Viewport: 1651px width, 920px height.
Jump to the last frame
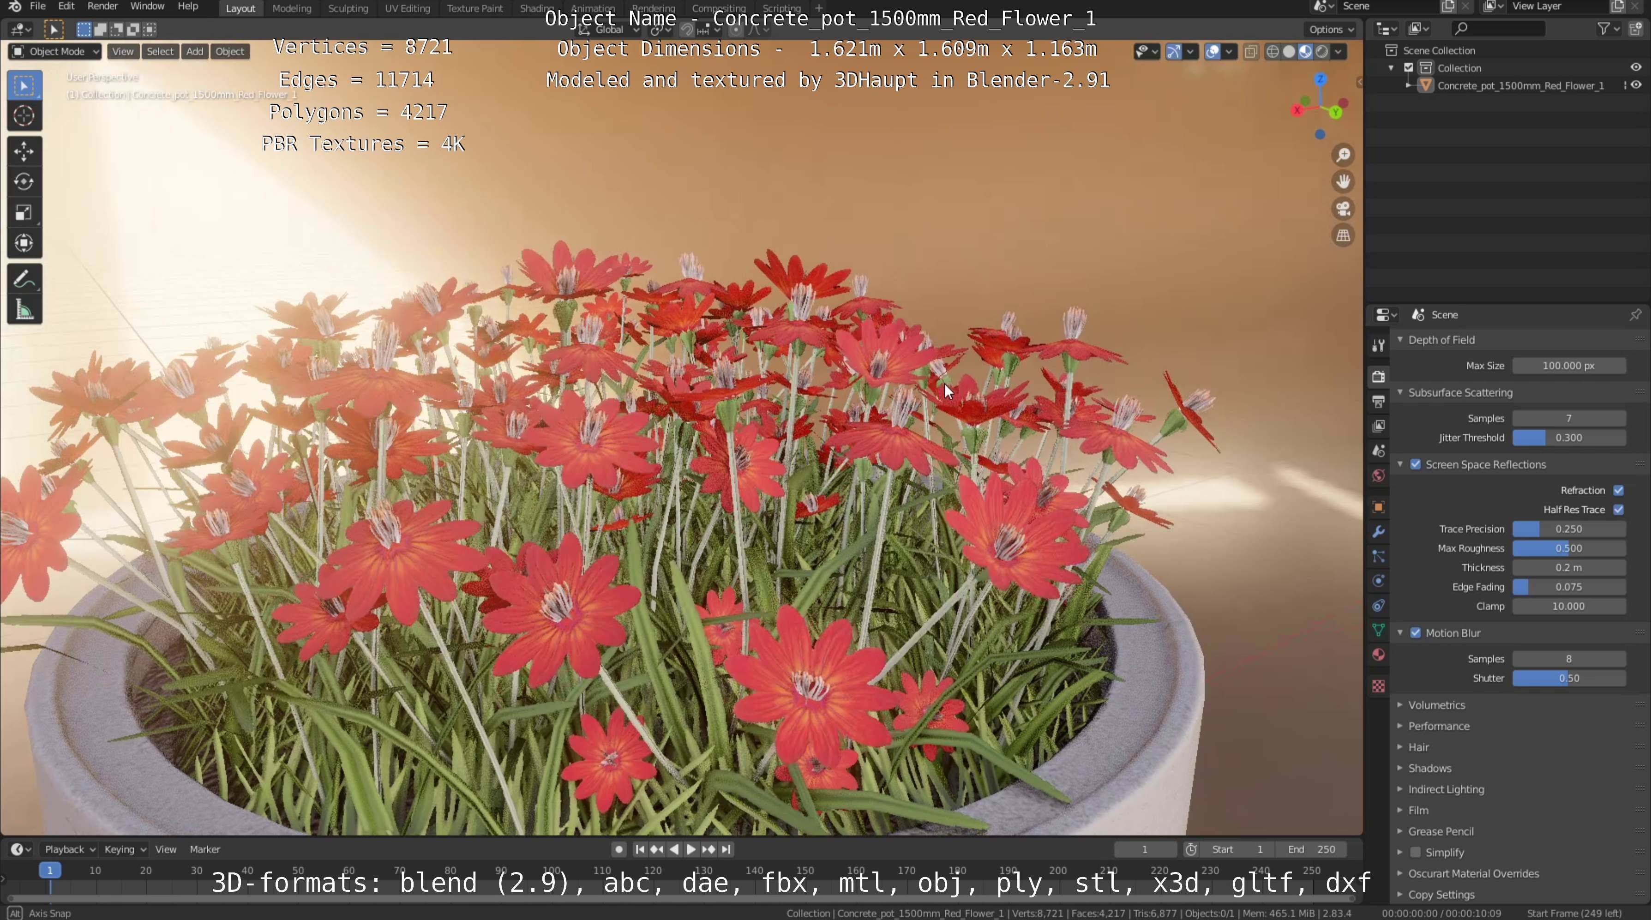(726, 849)
